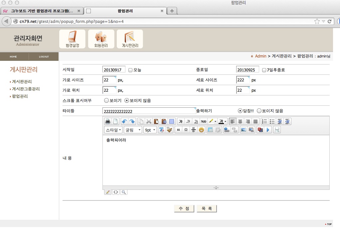Insert a smiley emoticon
This screenshot has height=245, width=340.
click(x=202, y=130)
